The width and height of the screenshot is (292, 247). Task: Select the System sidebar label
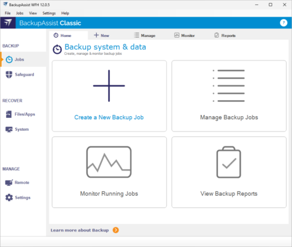tap(22, 130)
